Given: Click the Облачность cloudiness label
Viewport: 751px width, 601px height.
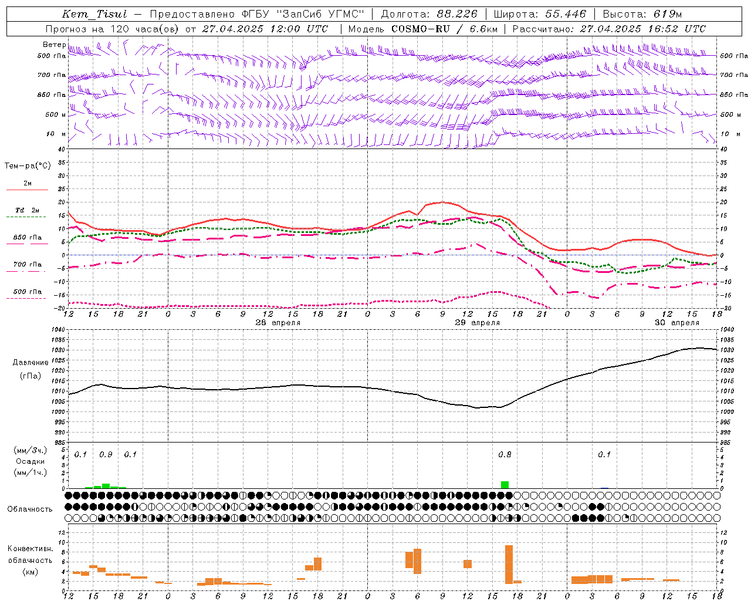Looking at the screenshot, I should 30,509.
